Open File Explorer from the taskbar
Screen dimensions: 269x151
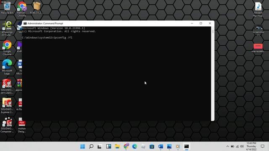[117, 146]
